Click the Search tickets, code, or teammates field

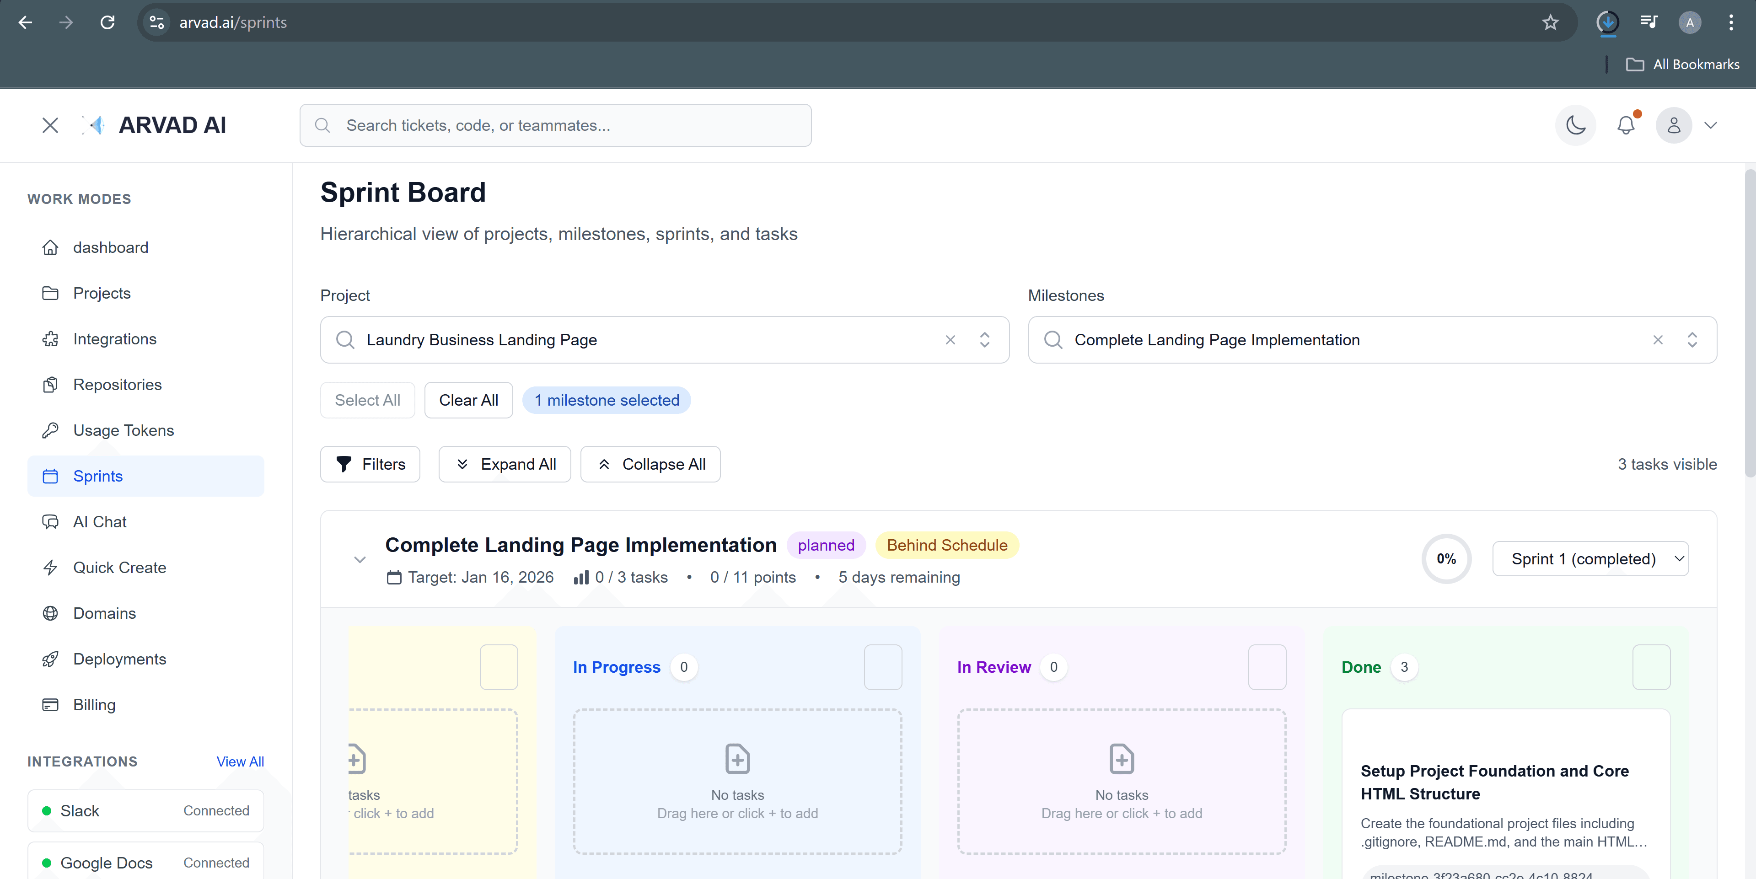point(555,125)
